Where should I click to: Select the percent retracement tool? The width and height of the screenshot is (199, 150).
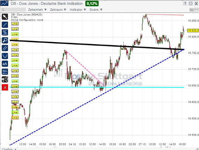[5, 32]
